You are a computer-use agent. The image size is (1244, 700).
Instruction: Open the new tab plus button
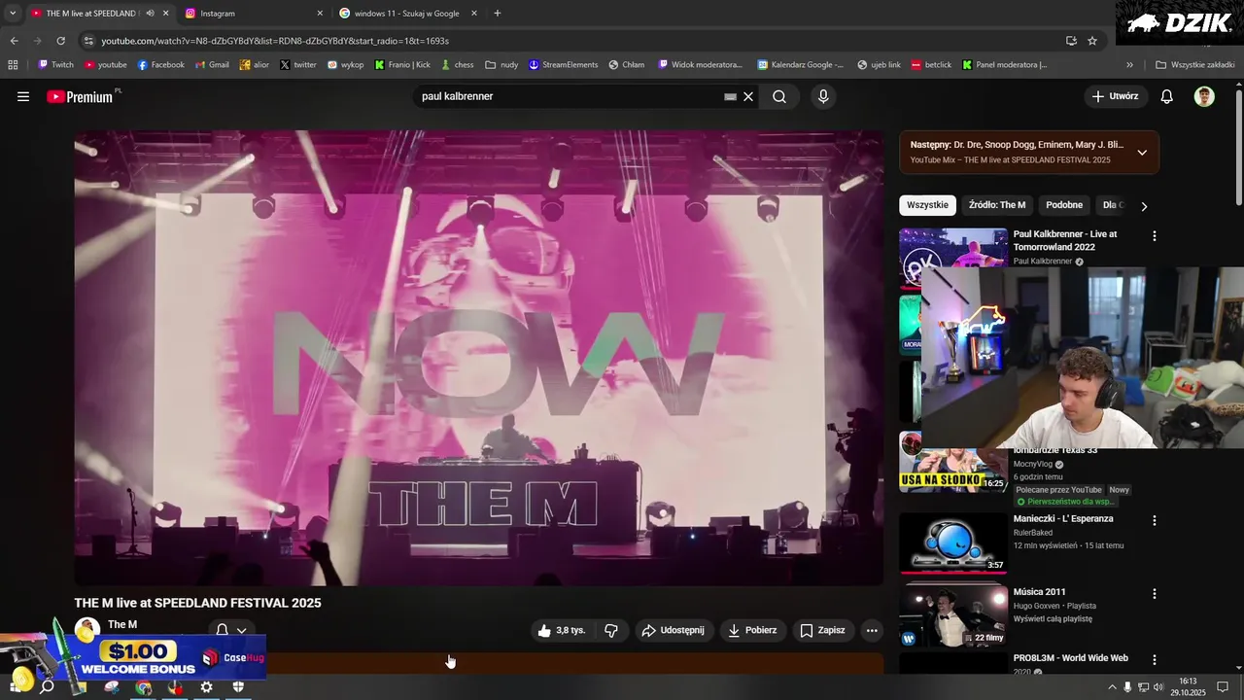click(498, 14)
